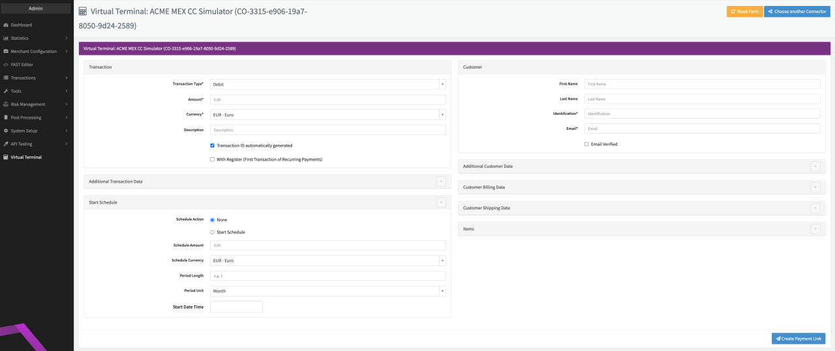Viewport: 835px width, 351px height.
Task: Click the Tools wrench icon
Action: pyautogui.click(x=6, y=91)
